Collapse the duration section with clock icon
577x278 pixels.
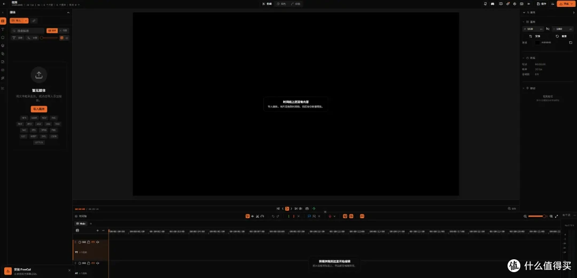point(524,58)
